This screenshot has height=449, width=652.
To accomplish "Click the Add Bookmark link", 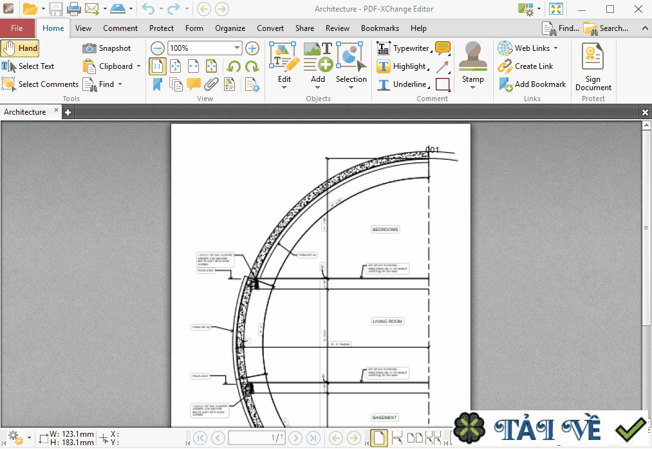I will [536, 84].
